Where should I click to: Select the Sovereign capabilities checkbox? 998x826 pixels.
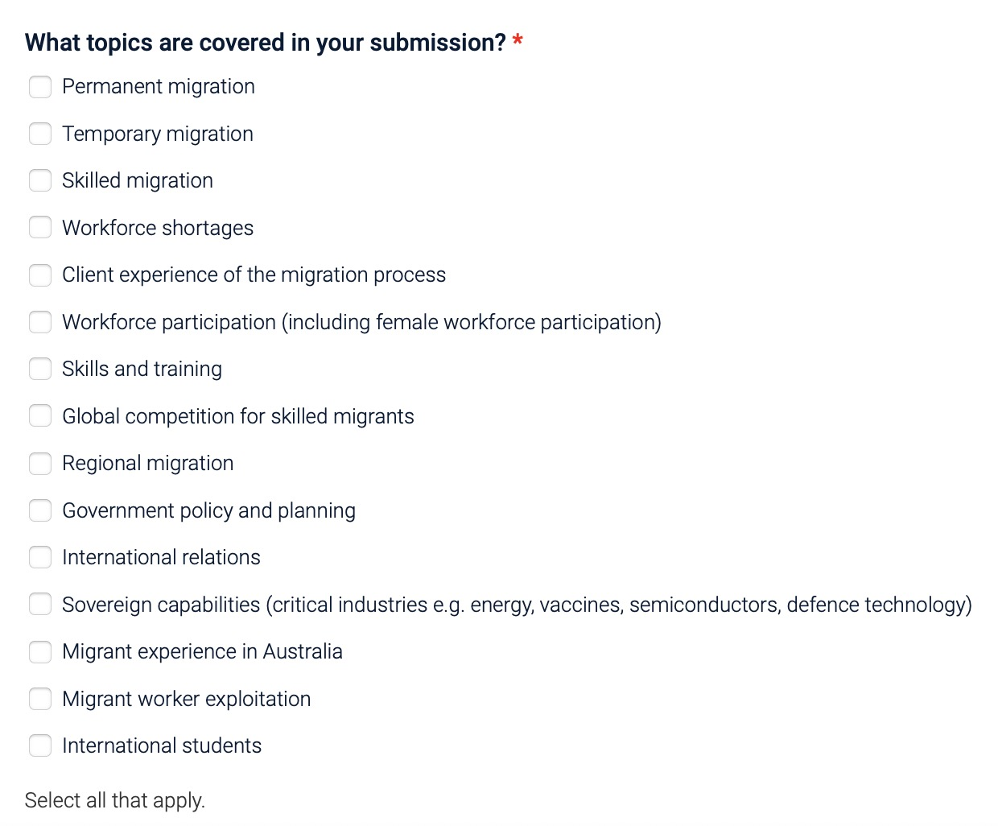[40, 605]
